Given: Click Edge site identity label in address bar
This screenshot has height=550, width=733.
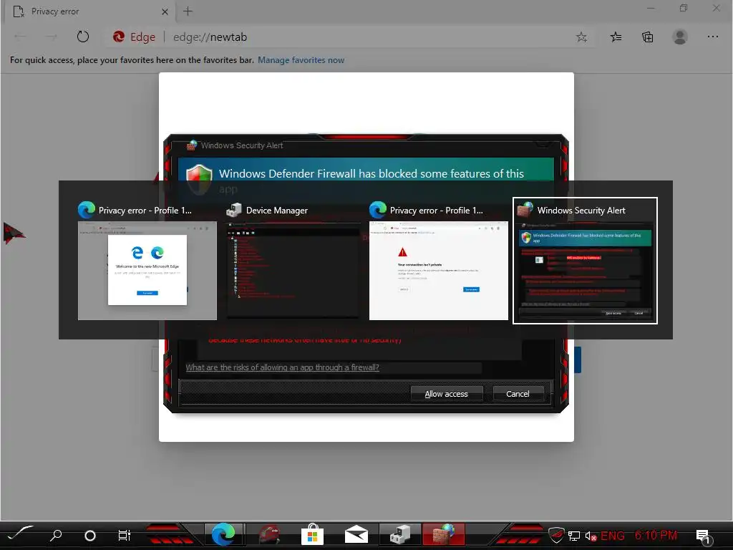Looking at the screenshot, I should (134, 37).
